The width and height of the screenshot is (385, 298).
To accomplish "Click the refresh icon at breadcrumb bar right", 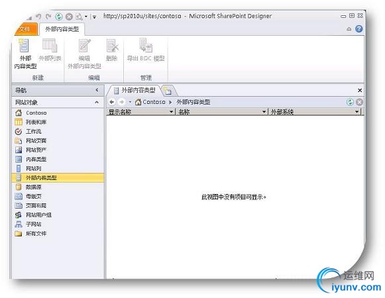I will pyautogui.click(x=350, y=102).
